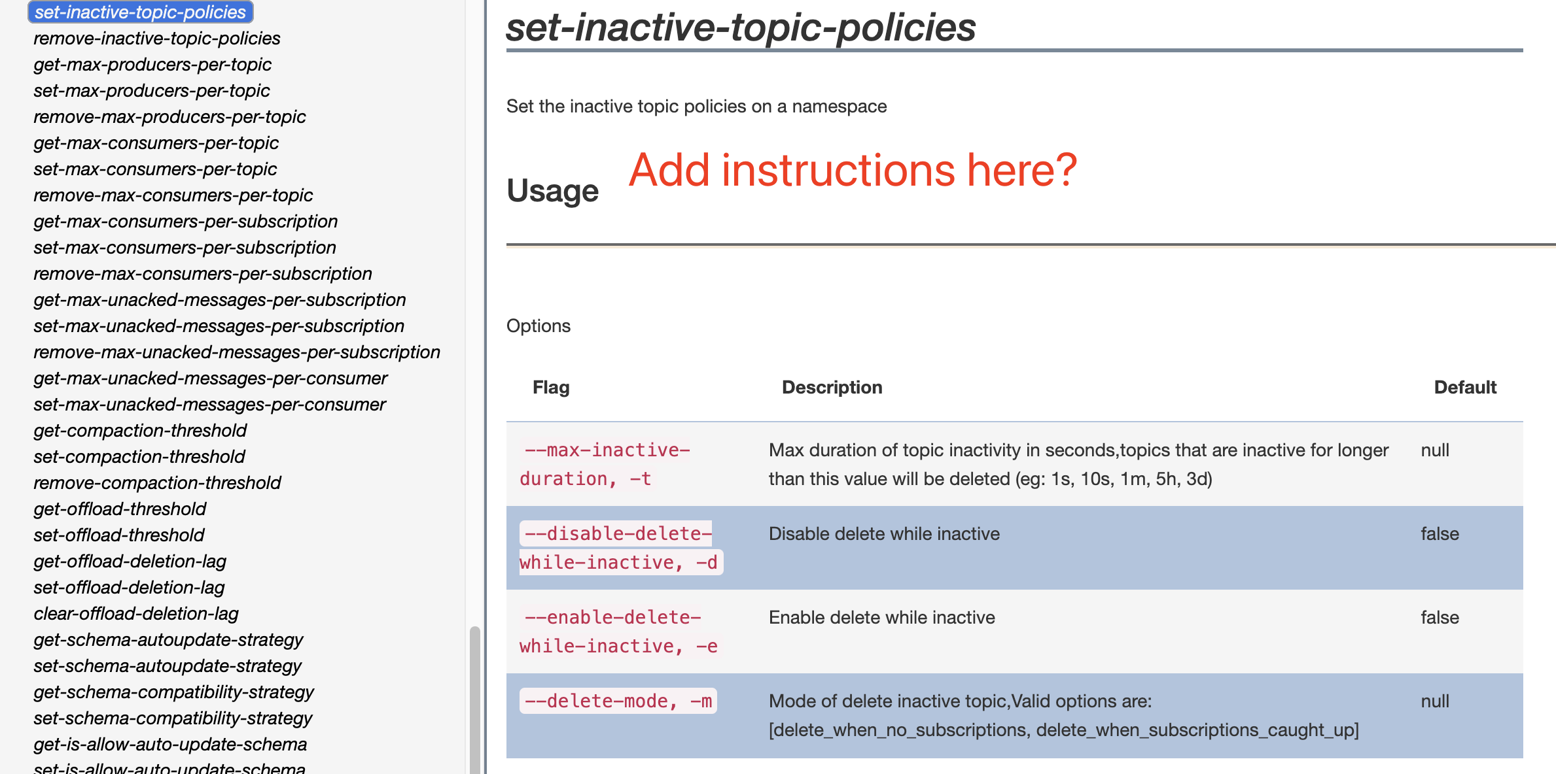Image resolution: width=1556 pixels, height=774 pixels.
Task: Open remove-max-unacked-messages-per-subscription link
Action: click(237, 352)
